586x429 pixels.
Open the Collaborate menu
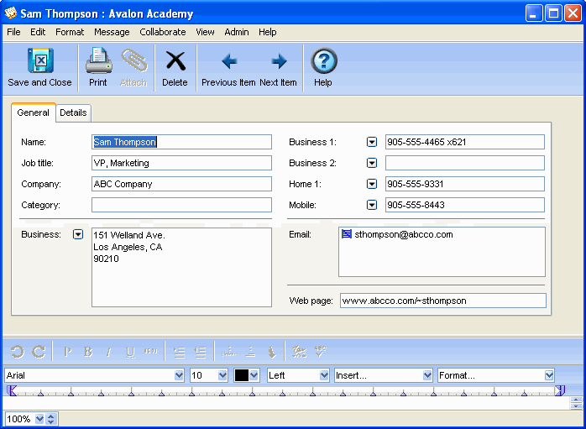(163, 32)
